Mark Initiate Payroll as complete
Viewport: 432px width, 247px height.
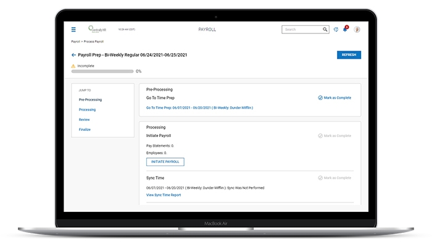334,136
